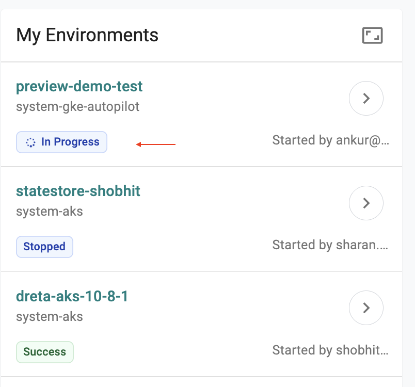
Task: Click the 'Started by shobhit' text
Action: [330, 350]
